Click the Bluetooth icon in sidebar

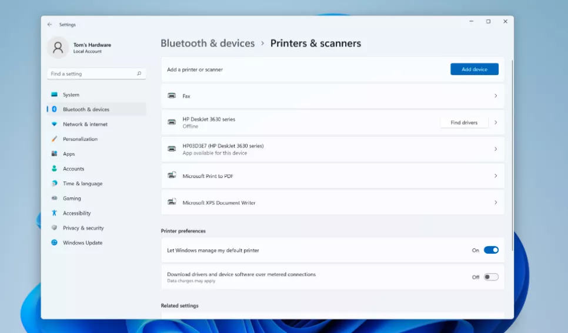(54, 109)
